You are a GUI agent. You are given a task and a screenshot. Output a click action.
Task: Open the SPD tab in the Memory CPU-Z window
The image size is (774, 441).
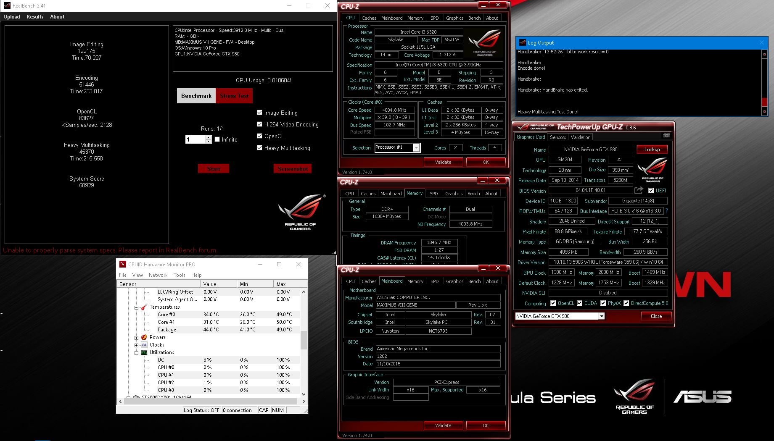[x=434, y=194]
